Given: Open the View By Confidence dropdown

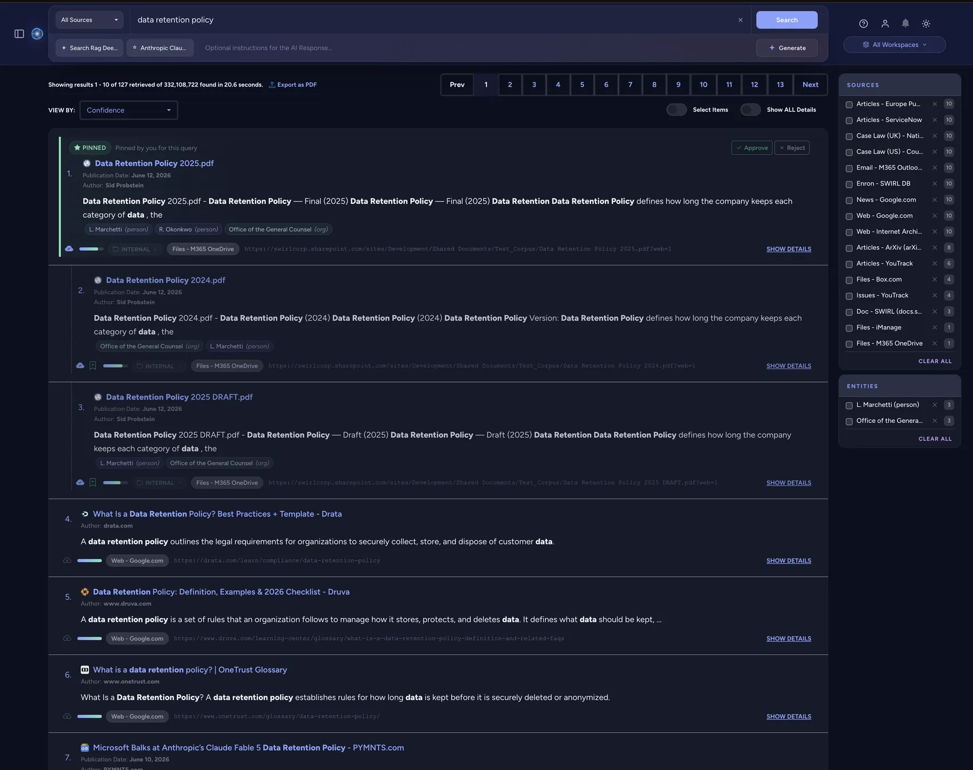Looking at the screenshot, I should tap(129, 110).
